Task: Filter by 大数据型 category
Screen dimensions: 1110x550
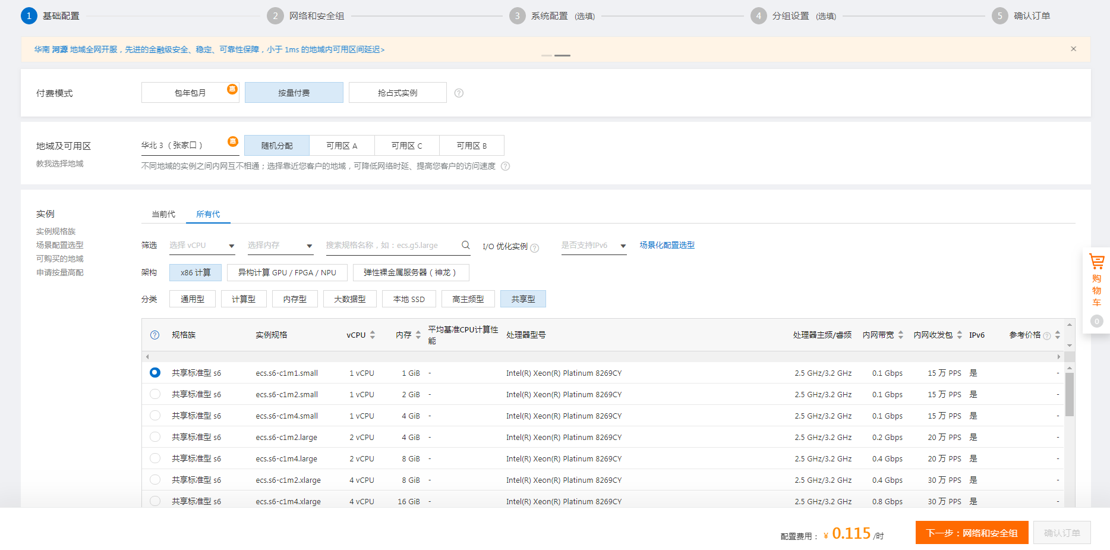Action: pyautogui.click(x=350, y=299)
